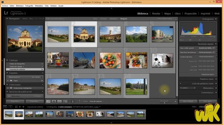Collapse the Revelado rápido panel
This screenshot has height=125, width=223.
click(216, 44)
